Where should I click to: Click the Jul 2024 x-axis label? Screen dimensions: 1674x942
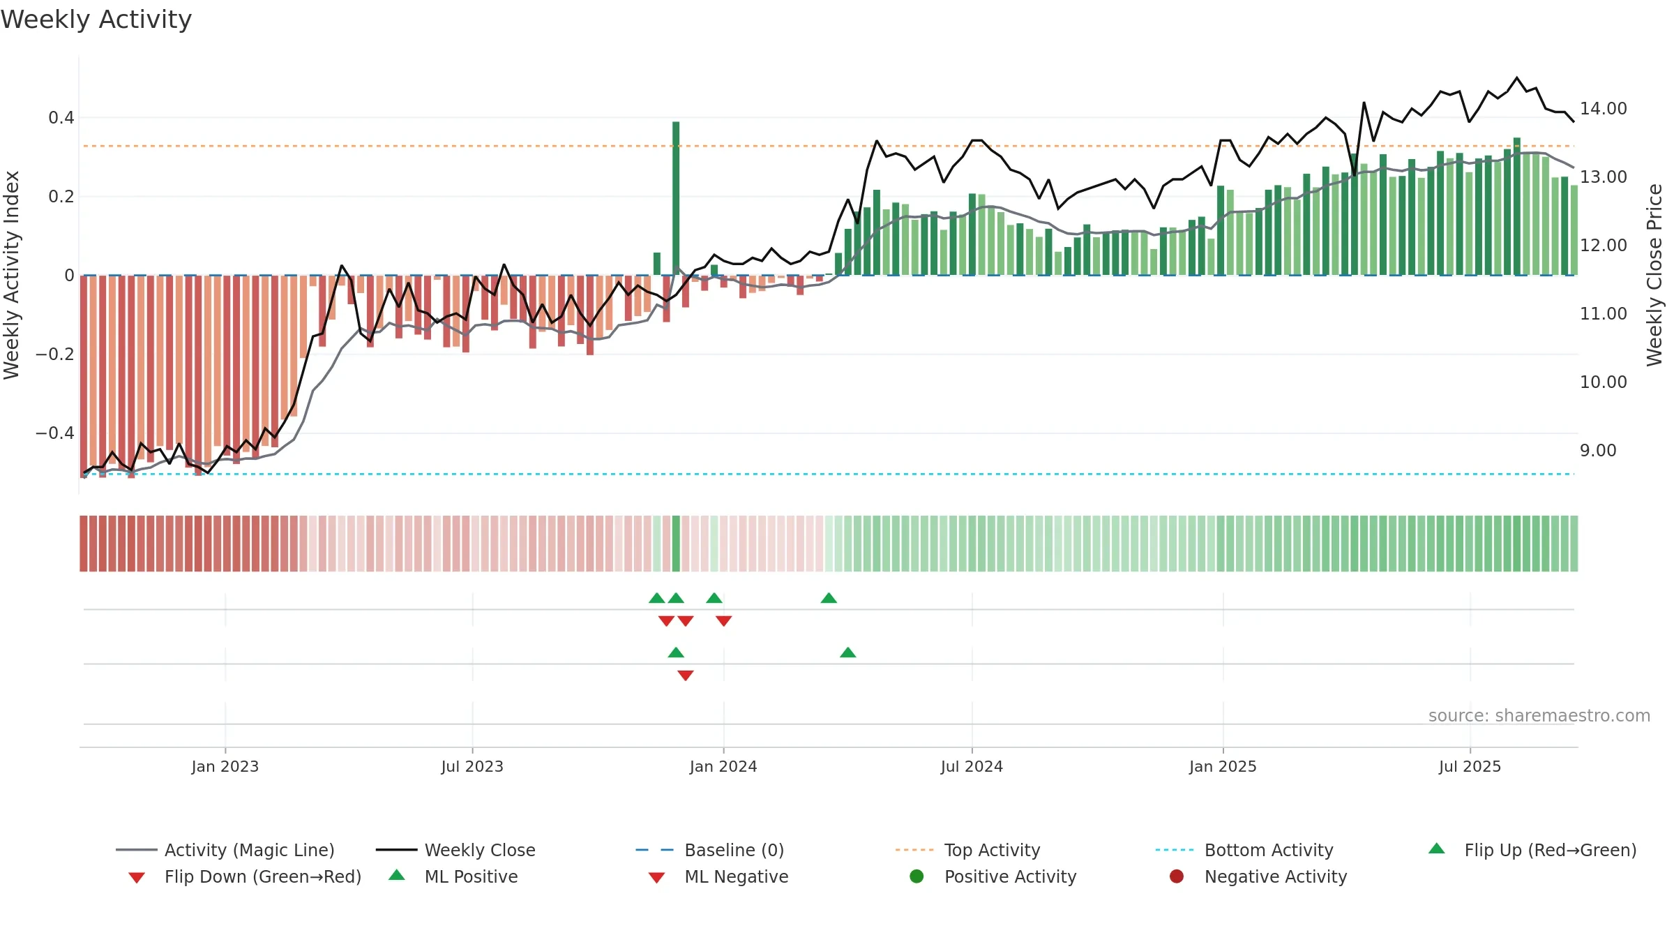click(x=972, y=766)
